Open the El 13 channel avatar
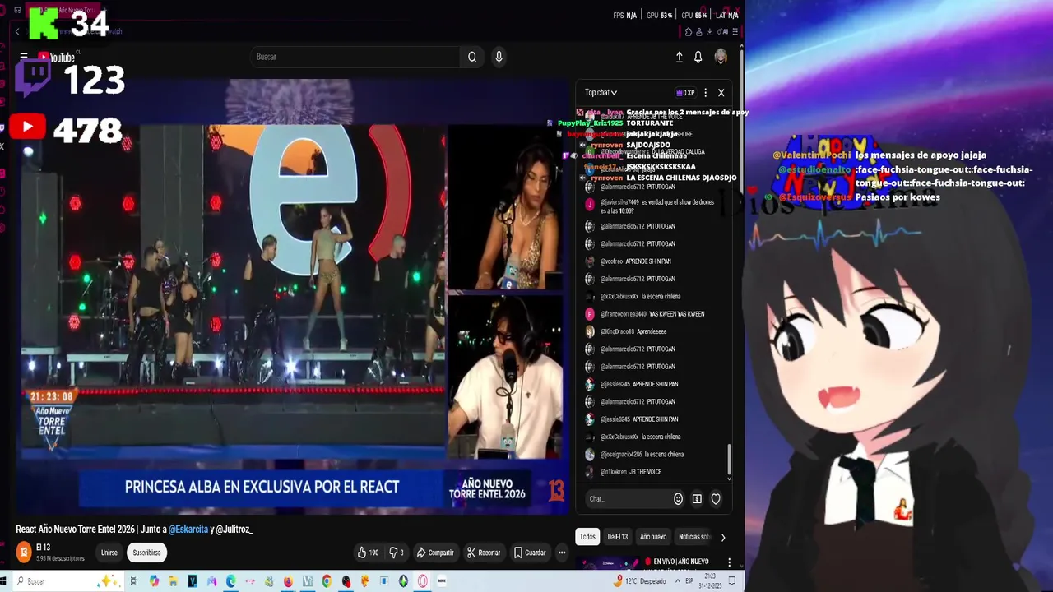Viewport: 1053px width, 592px height. pos(24,553)
